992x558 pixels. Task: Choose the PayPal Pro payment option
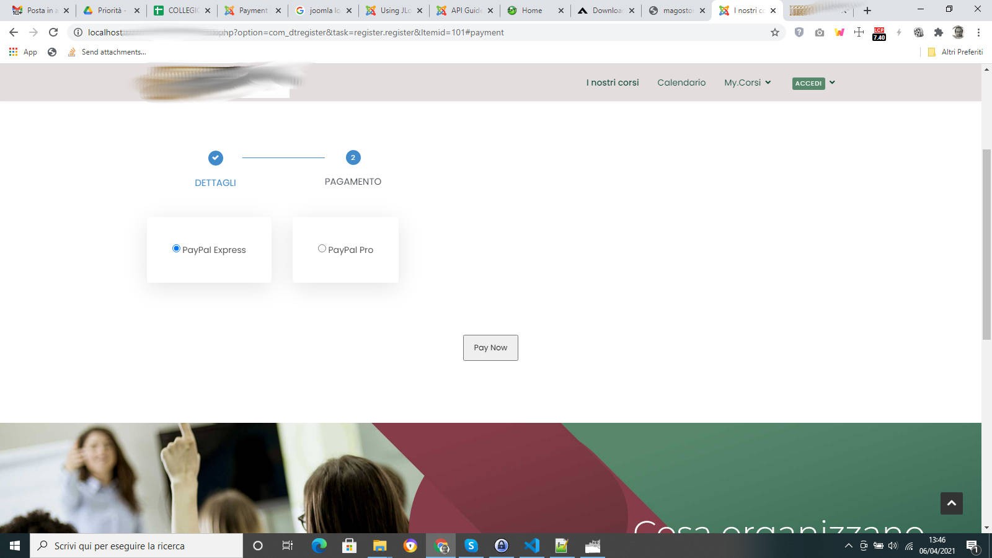point(322,249)
